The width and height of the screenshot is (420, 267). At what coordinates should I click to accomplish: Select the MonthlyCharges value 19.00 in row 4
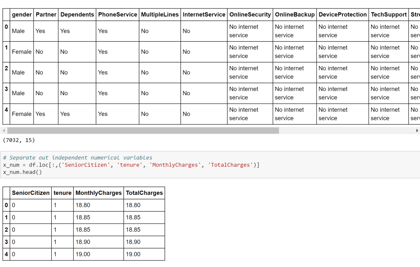[x=99, y=254]
